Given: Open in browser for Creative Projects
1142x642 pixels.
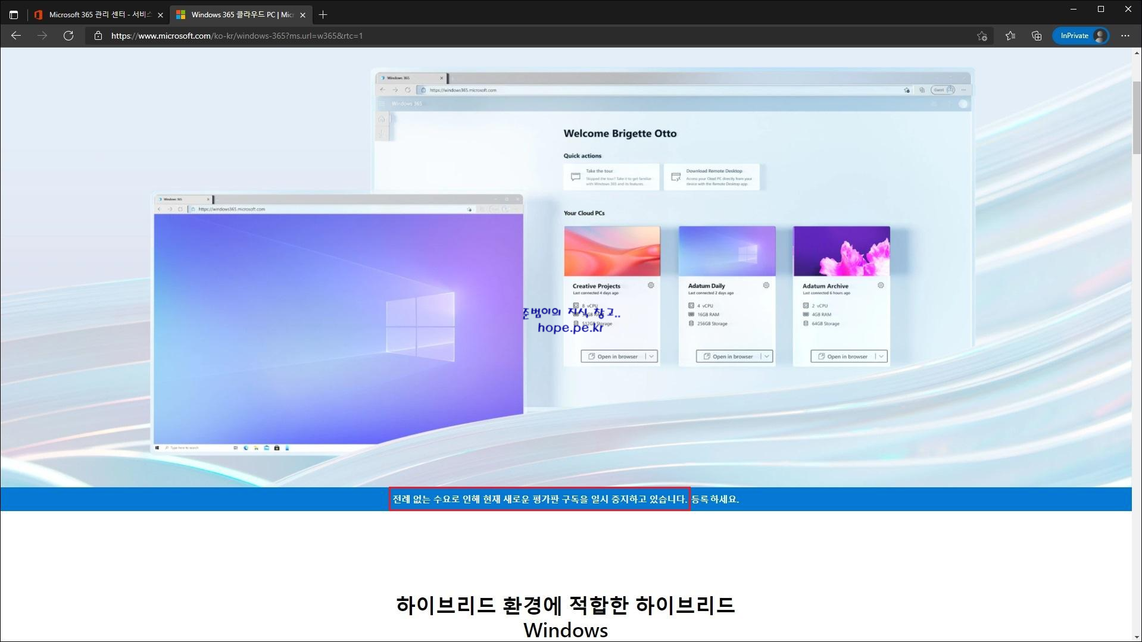Looking at the screenshot, I should [x=613, y=356].
